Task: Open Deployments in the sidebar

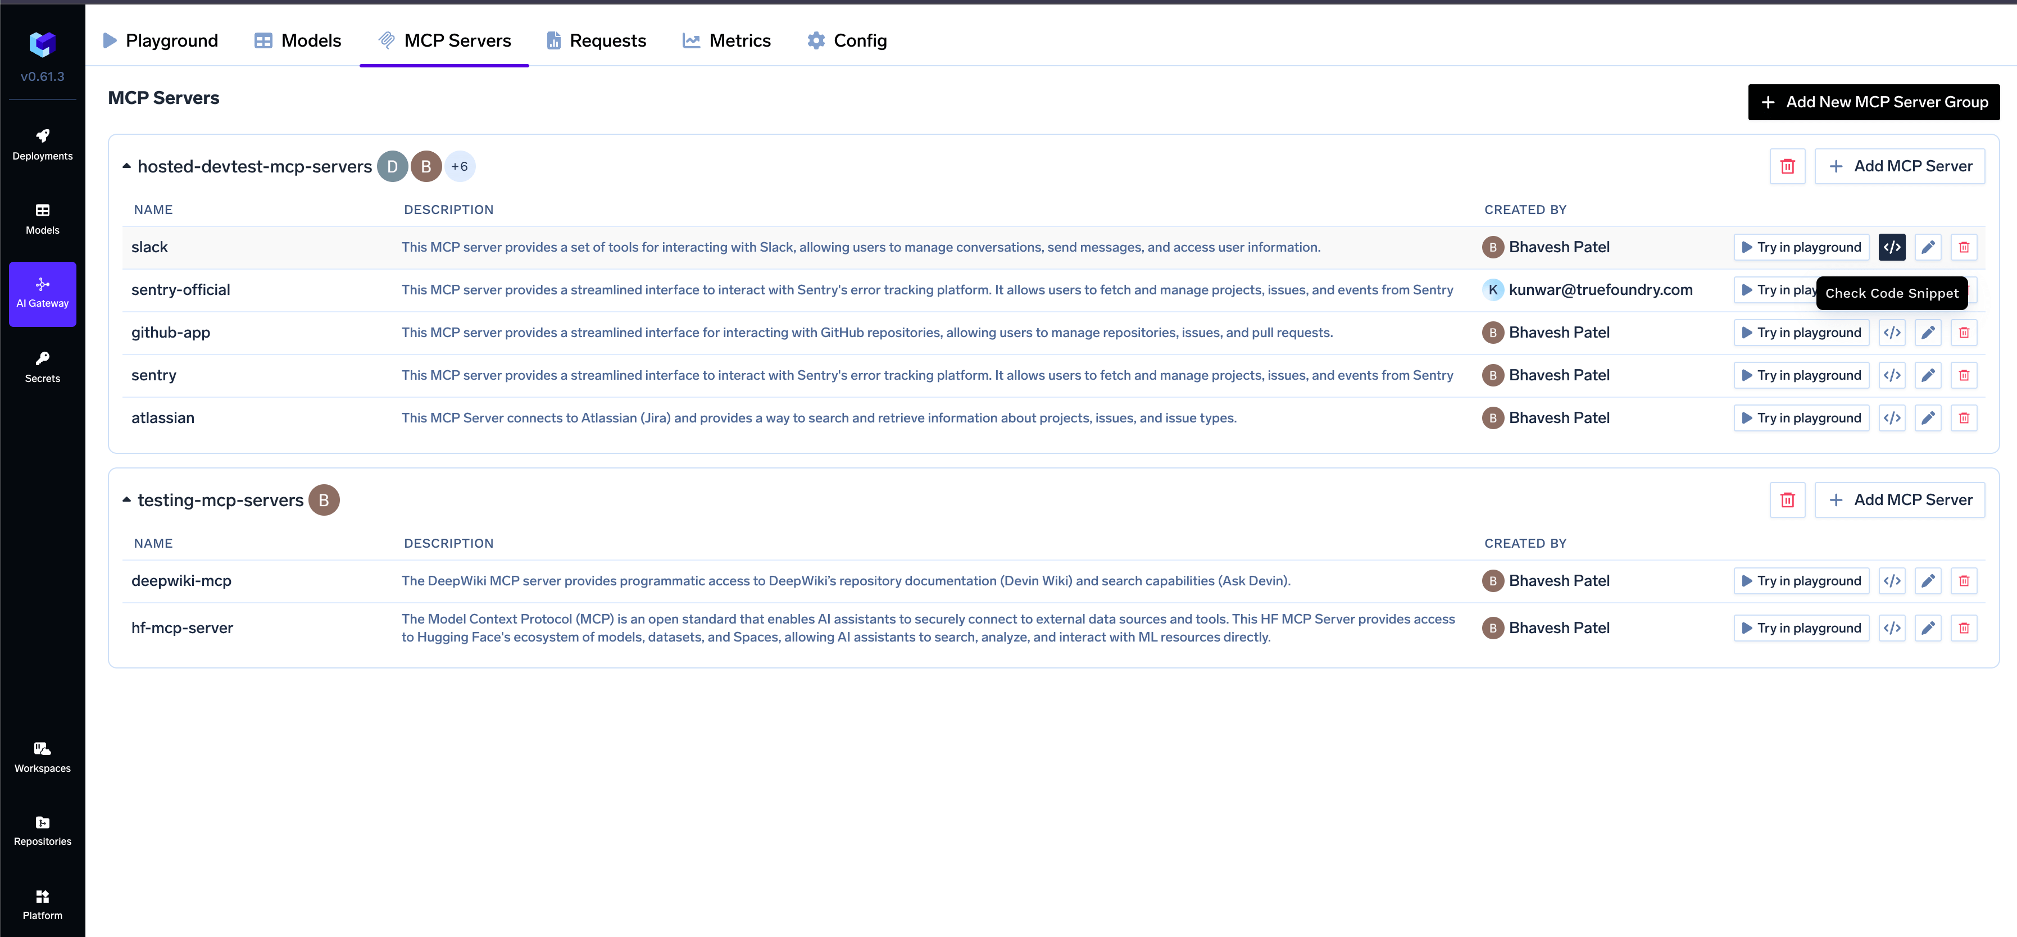Action: click(42, 145)
